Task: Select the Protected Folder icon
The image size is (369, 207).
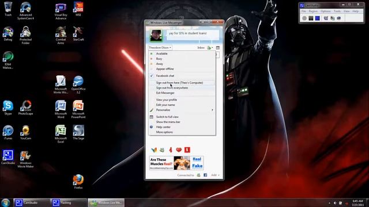Action: click(25, 35)
